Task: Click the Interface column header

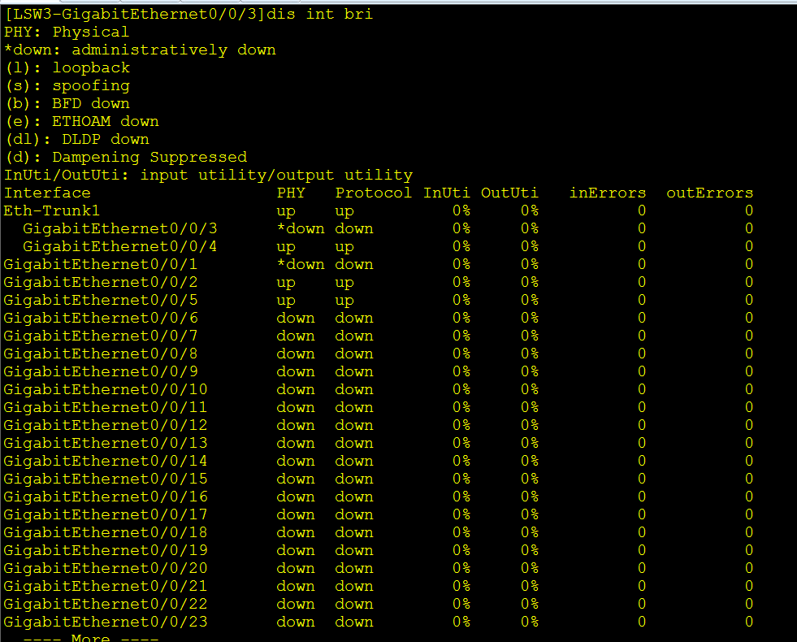Action: click(47, 193)
